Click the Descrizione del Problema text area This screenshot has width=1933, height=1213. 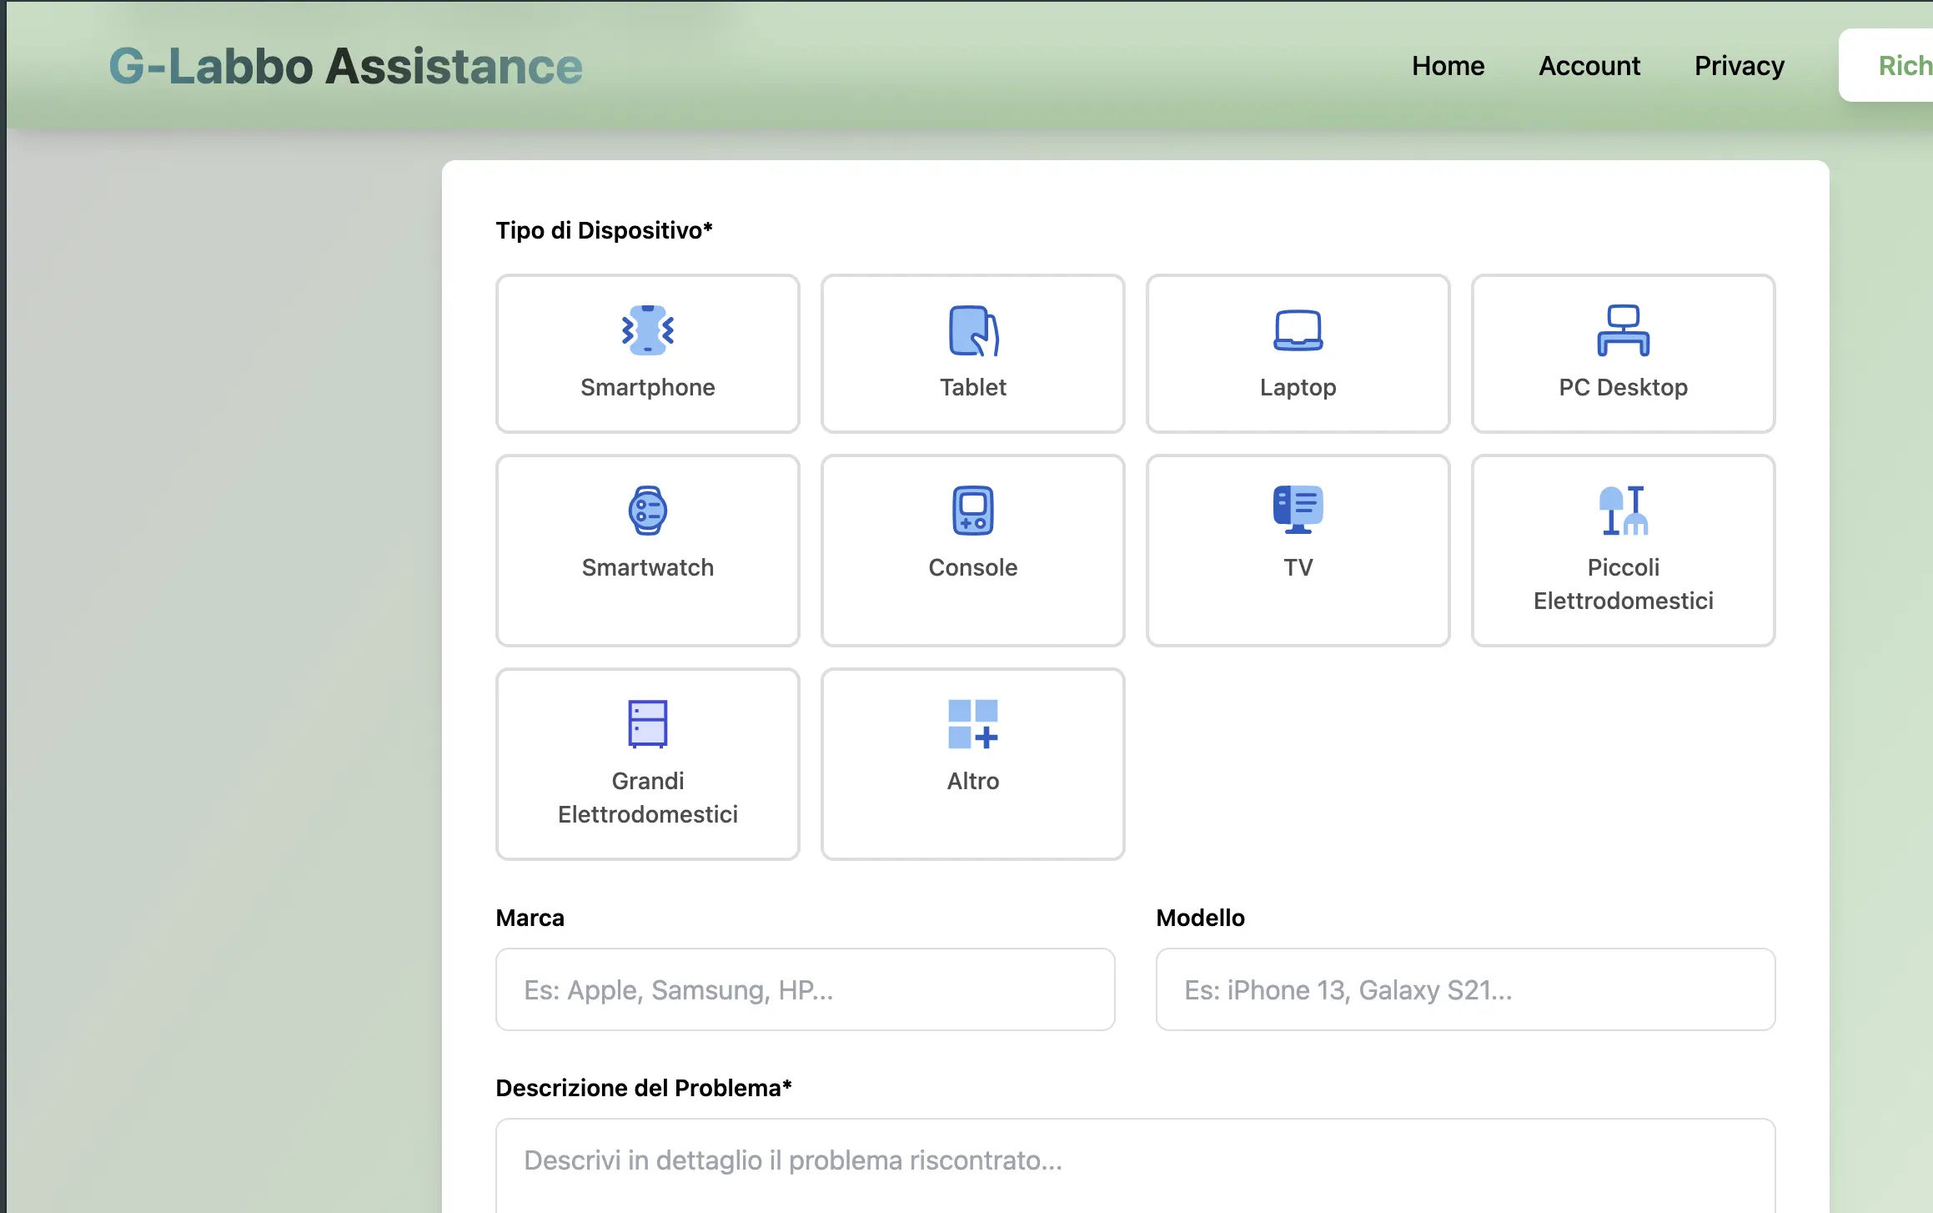click(1135, 1164)
